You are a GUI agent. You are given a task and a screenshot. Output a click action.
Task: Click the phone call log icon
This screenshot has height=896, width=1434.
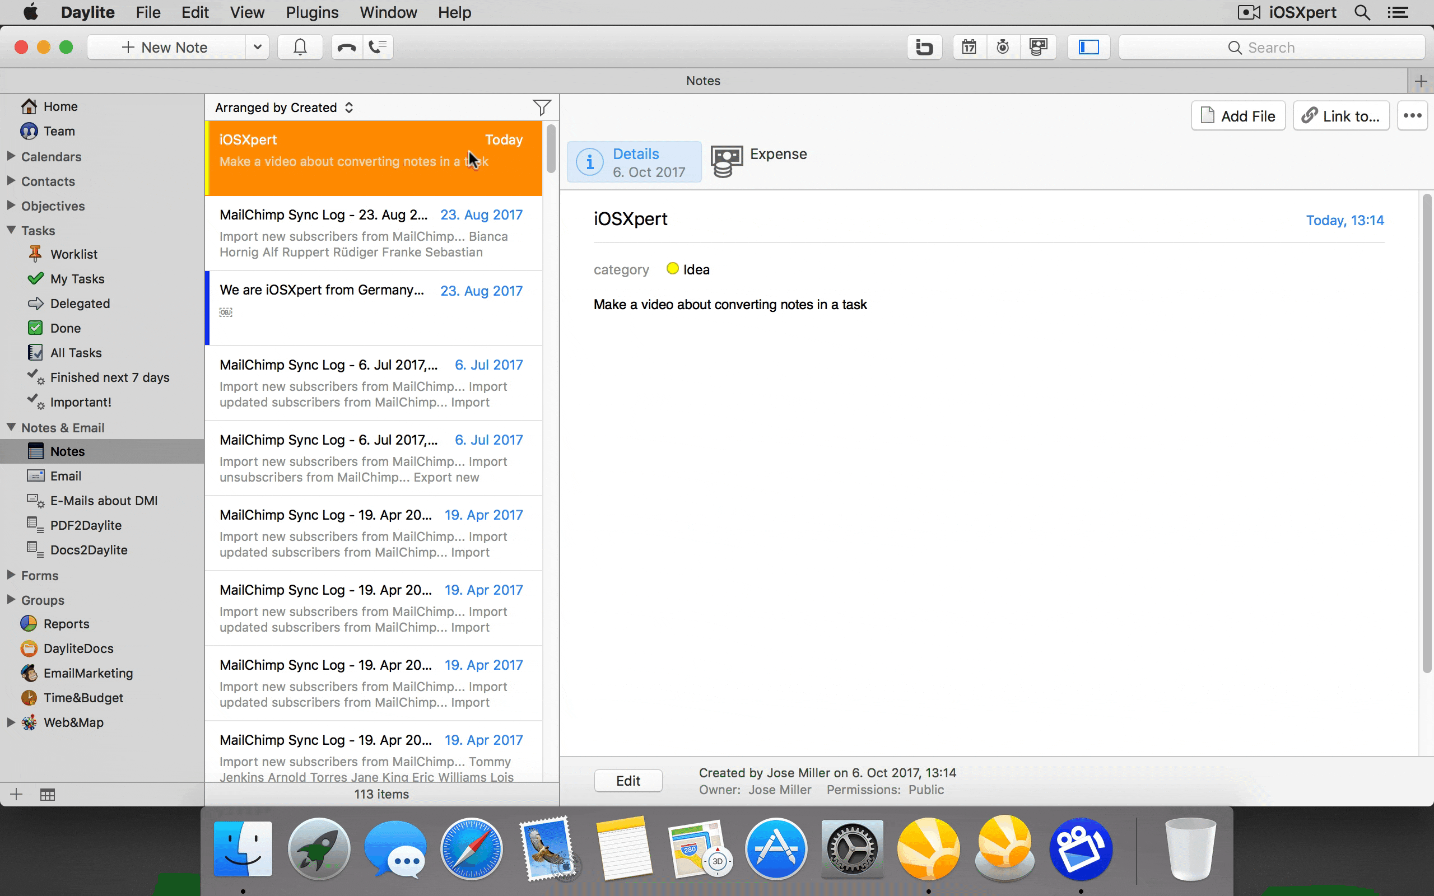pos(378,47)
